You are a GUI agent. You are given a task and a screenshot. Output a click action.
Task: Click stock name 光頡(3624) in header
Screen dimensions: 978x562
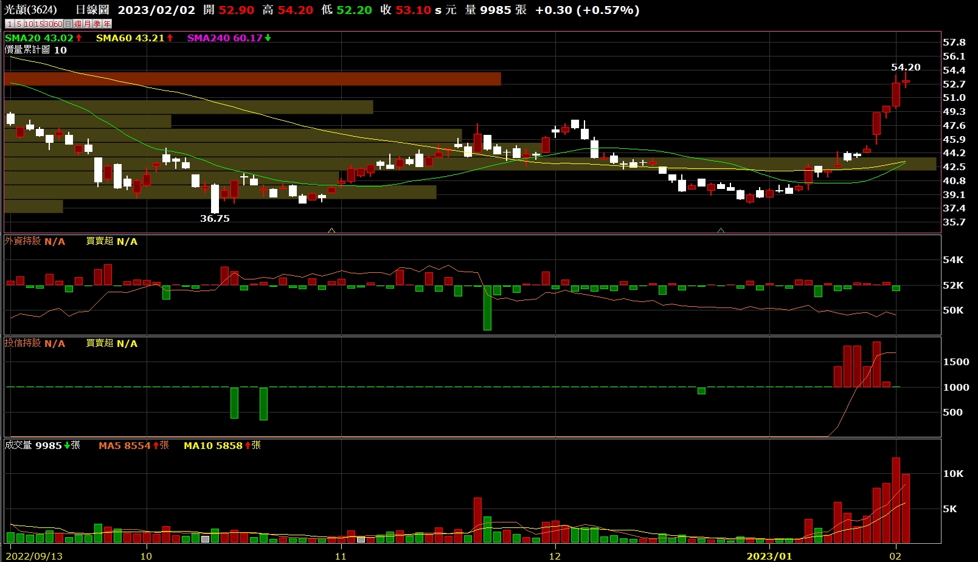click(30, 10)
